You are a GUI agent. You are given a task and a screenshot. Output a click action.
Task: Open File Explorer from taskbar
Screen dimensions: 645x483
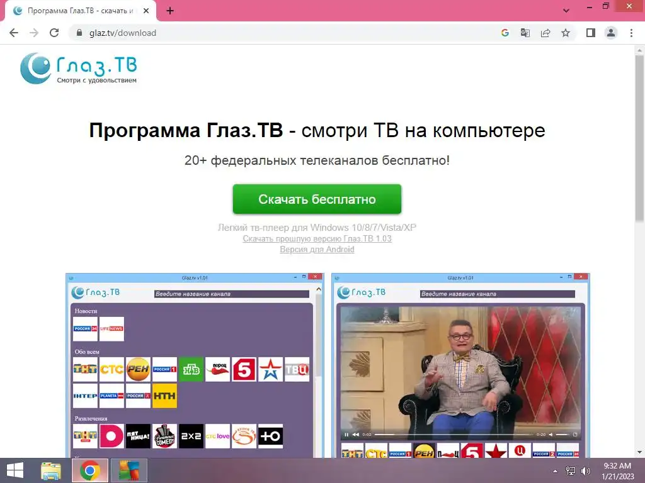coord(51,470)
